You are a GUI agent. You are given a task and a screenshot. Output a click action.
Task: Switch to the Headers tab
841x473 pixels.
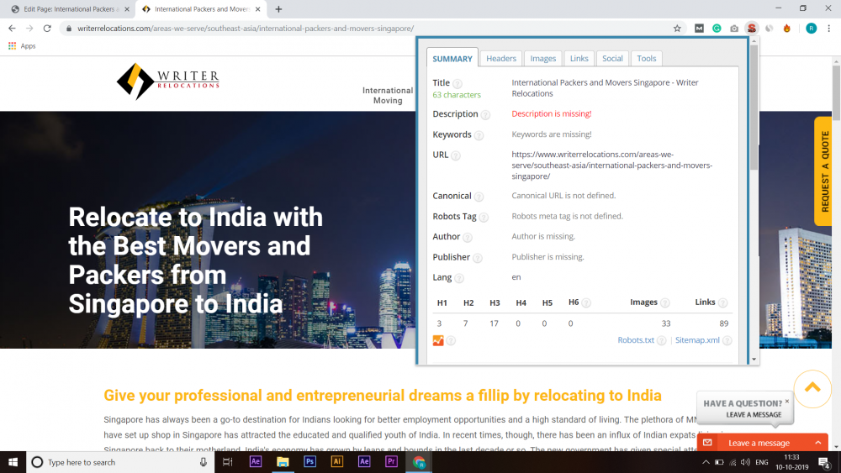pyautogui.click(x=501, y=58)
